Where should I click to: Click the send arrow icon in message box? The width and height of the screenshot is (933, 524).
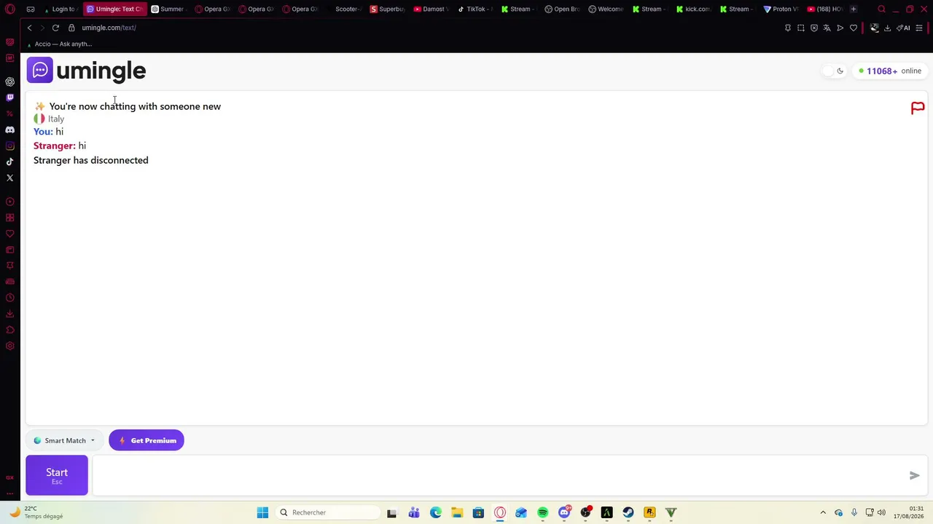click(914, 475)
